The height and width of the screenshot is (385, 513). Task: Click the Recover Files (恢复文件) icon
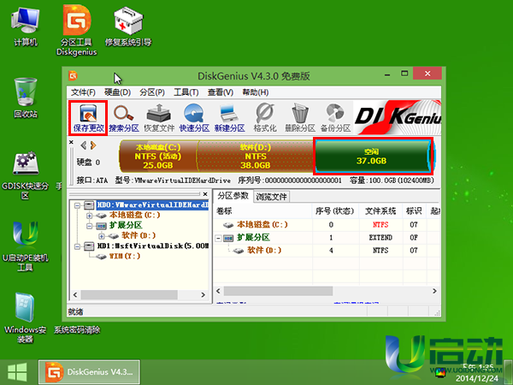click(x=159, y=118)
